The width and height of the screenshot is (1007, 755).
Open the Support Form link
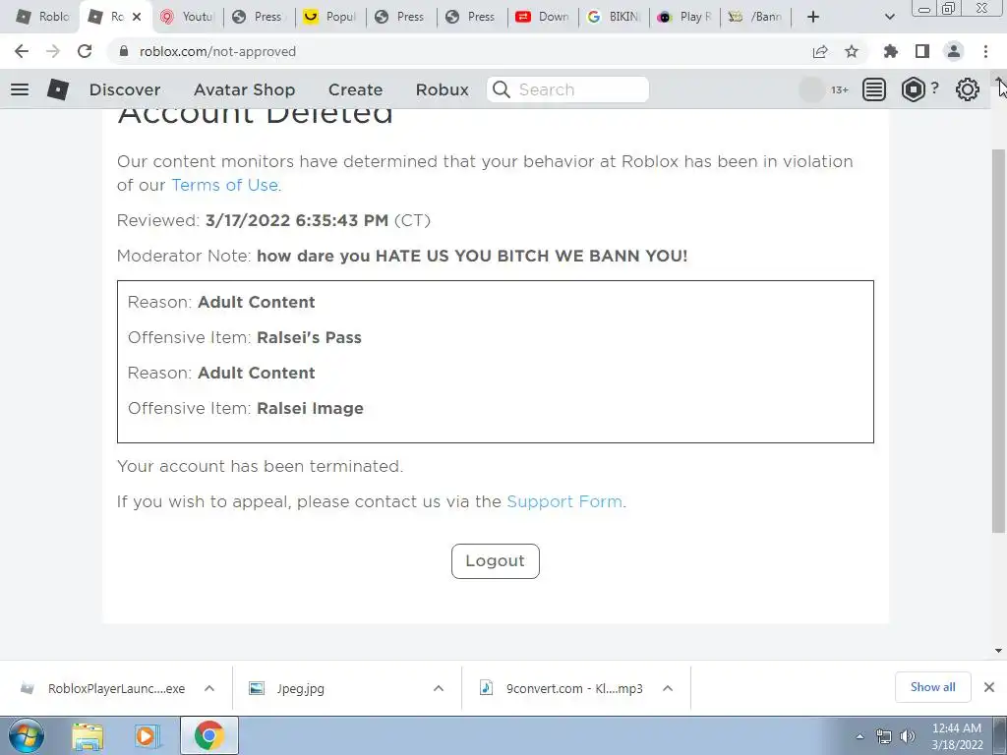564,501
